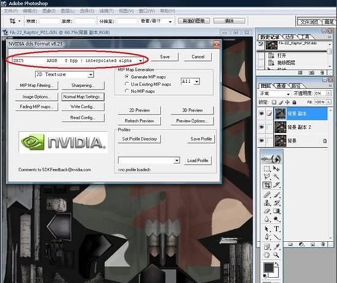The image size is (337, 283).
Task: Select the Gradient tool
Action: coord(276,211)
